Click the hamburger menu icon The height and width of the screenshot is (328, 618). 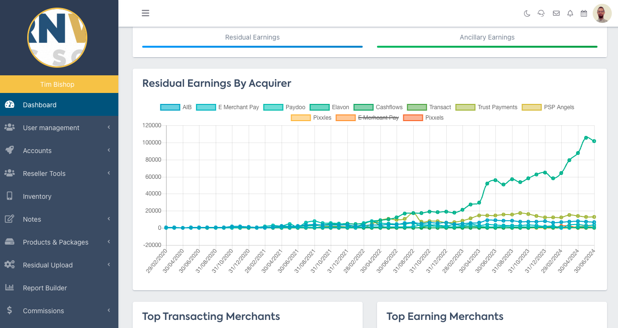coord(146,13)
